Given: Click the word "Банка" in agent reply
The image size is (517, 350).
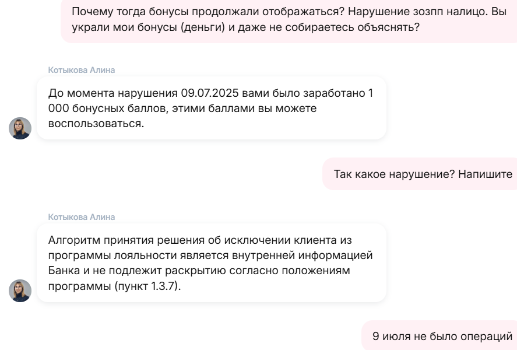Looking at the screenshot, I should pyautogui.click(x=63, y=271).
